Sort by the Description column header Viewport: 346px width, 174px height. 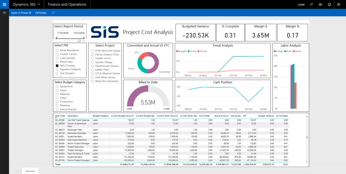(x=73, y=116)
